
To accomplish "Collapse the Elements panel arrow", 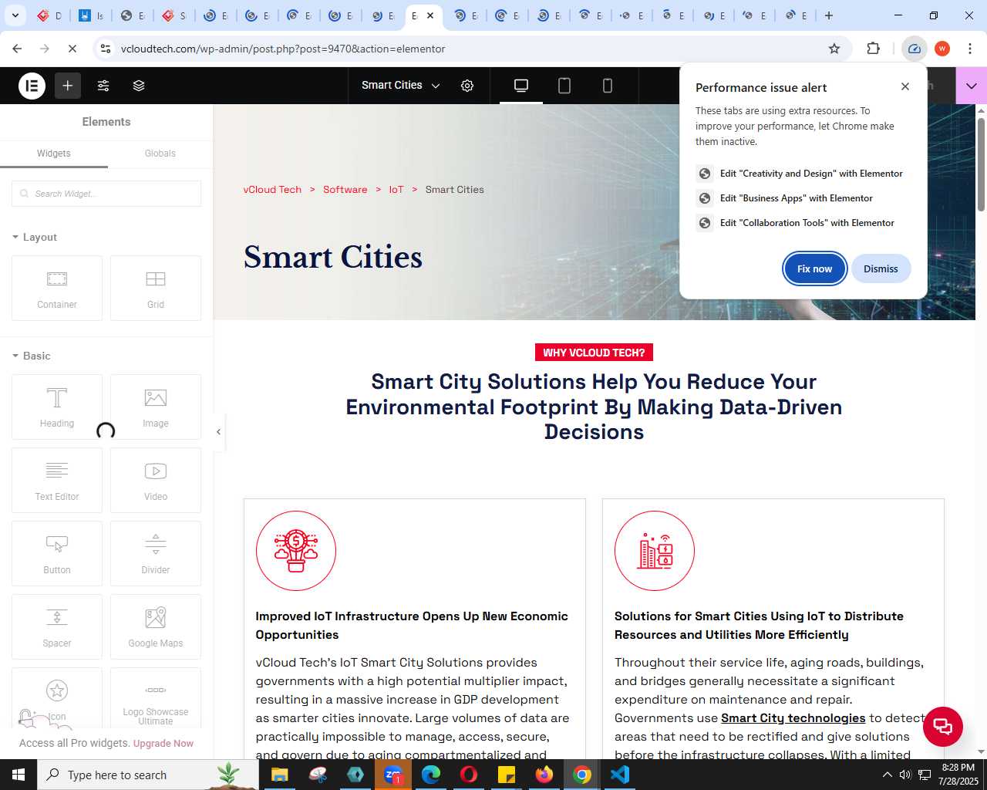I will click(x=219, y=432).
